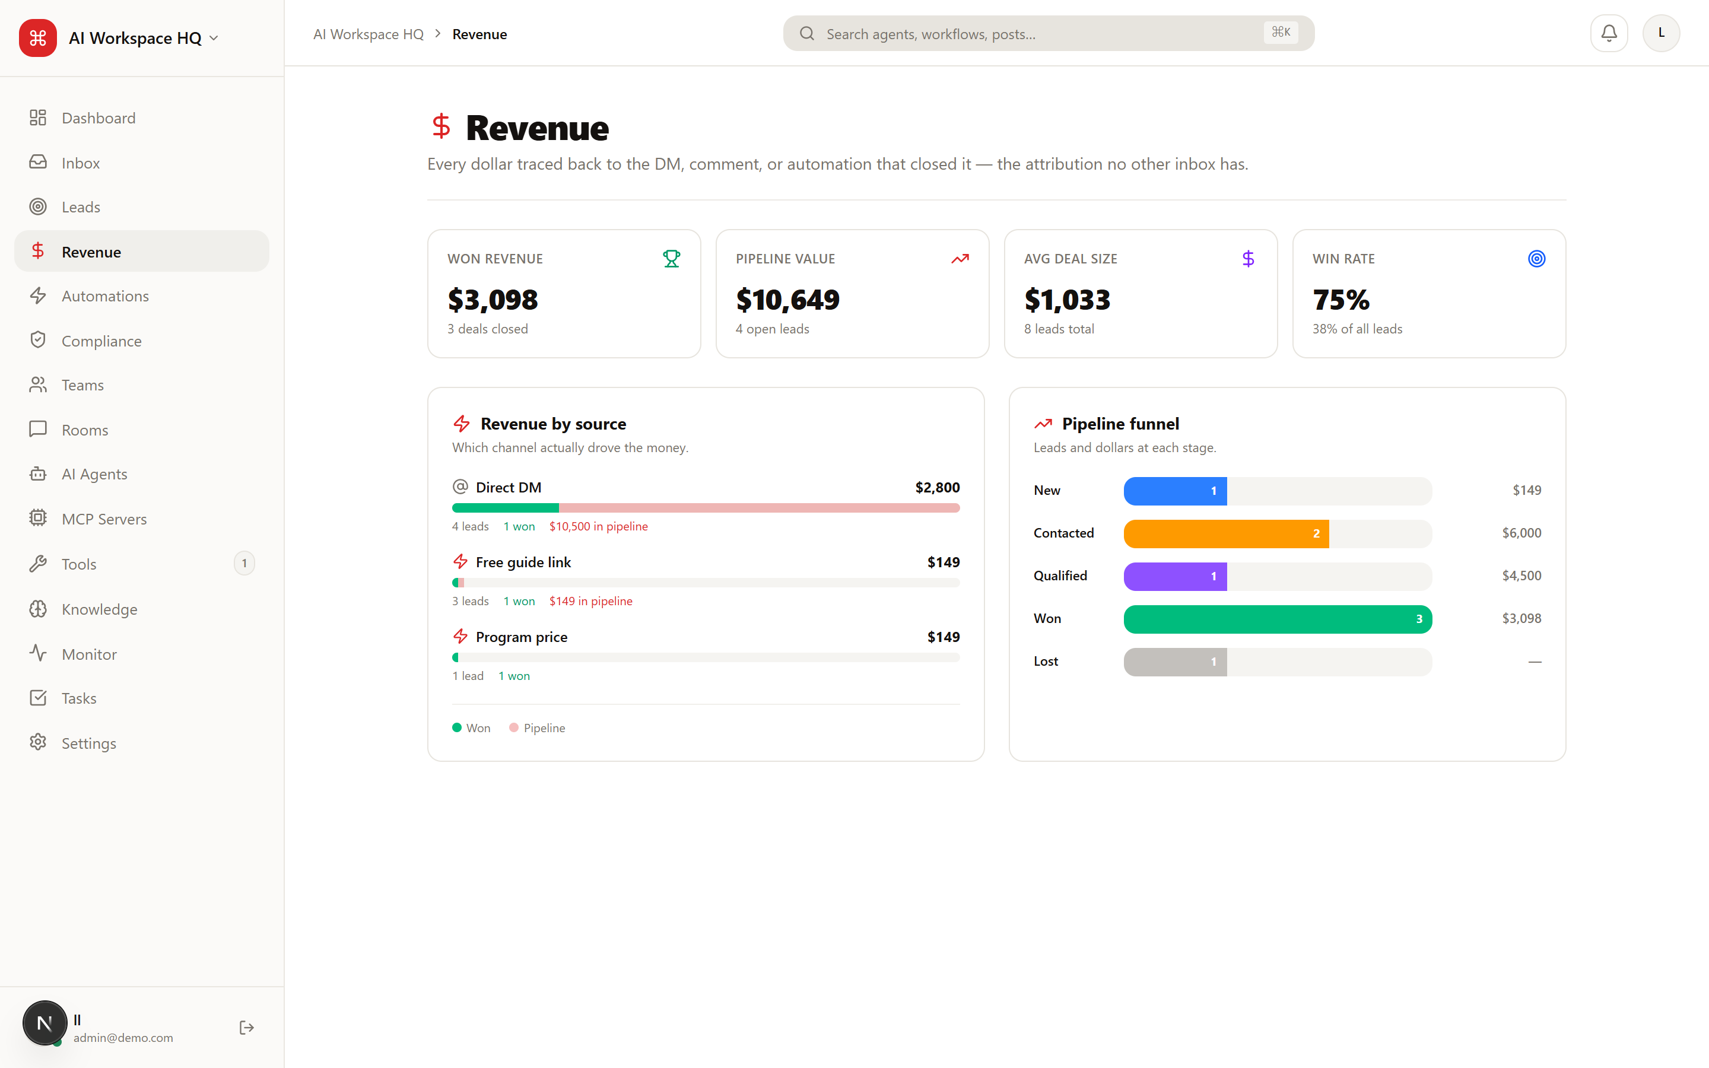Open the notifications bell
Viewport: 1709px width, 1068px height.
pos(1609,33)
